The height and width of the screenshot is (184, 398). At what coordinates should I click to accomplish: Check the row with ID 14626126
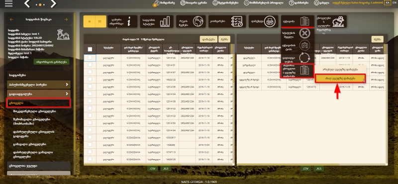click(x=90, y=159)
